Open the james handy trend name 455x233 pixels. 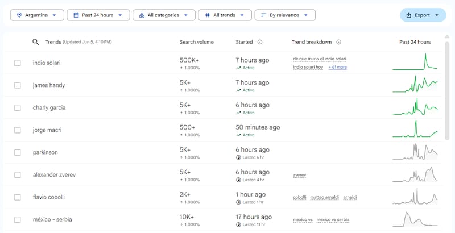(49, 85)
